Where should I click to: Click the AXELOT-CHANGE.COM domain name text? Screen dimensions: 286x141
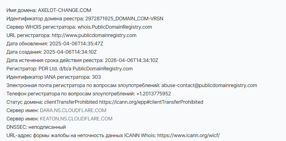(64, 10)
